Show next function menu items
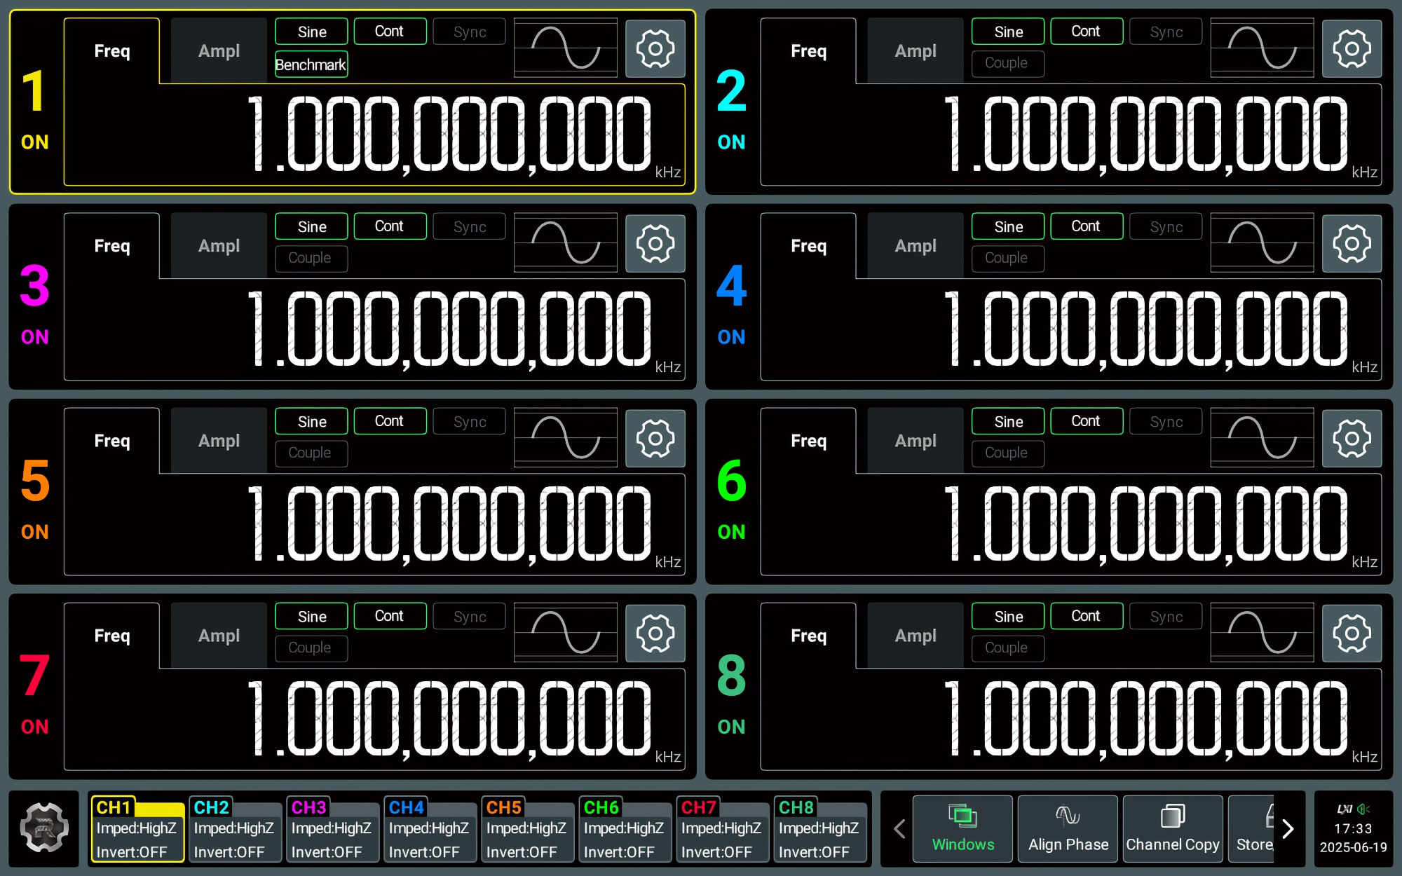The height and width of the screenshot is (876, 1402). [x=1288, y=829]
